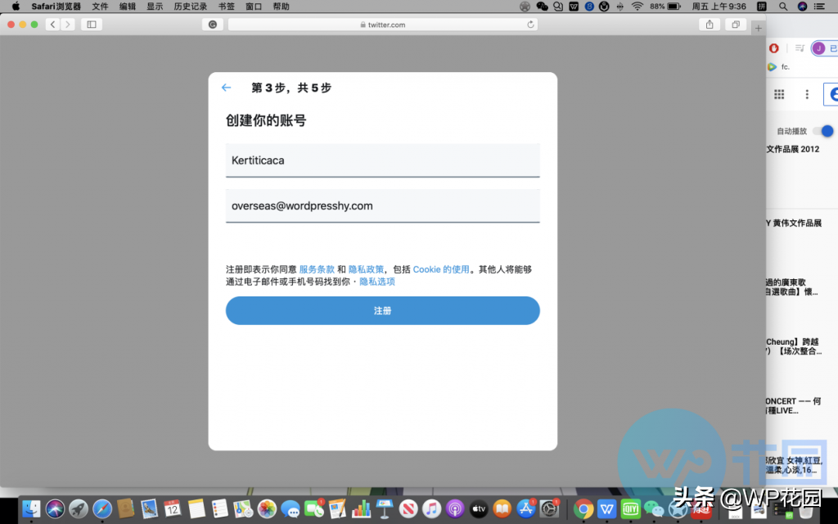838x524 pixels.
Task: Open the apps grid icon in Chrome window
Action: [779, 95]
